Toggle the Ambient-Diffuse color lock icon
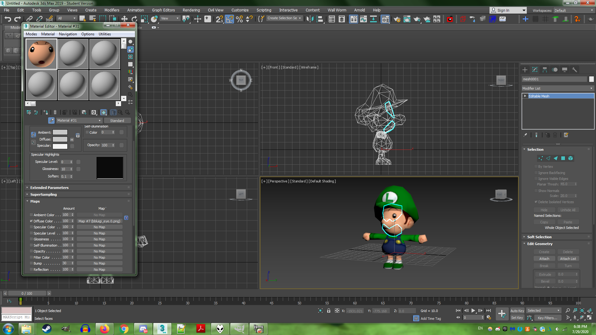The height and width of the screenshot is (335, 596). click(34, 135)
